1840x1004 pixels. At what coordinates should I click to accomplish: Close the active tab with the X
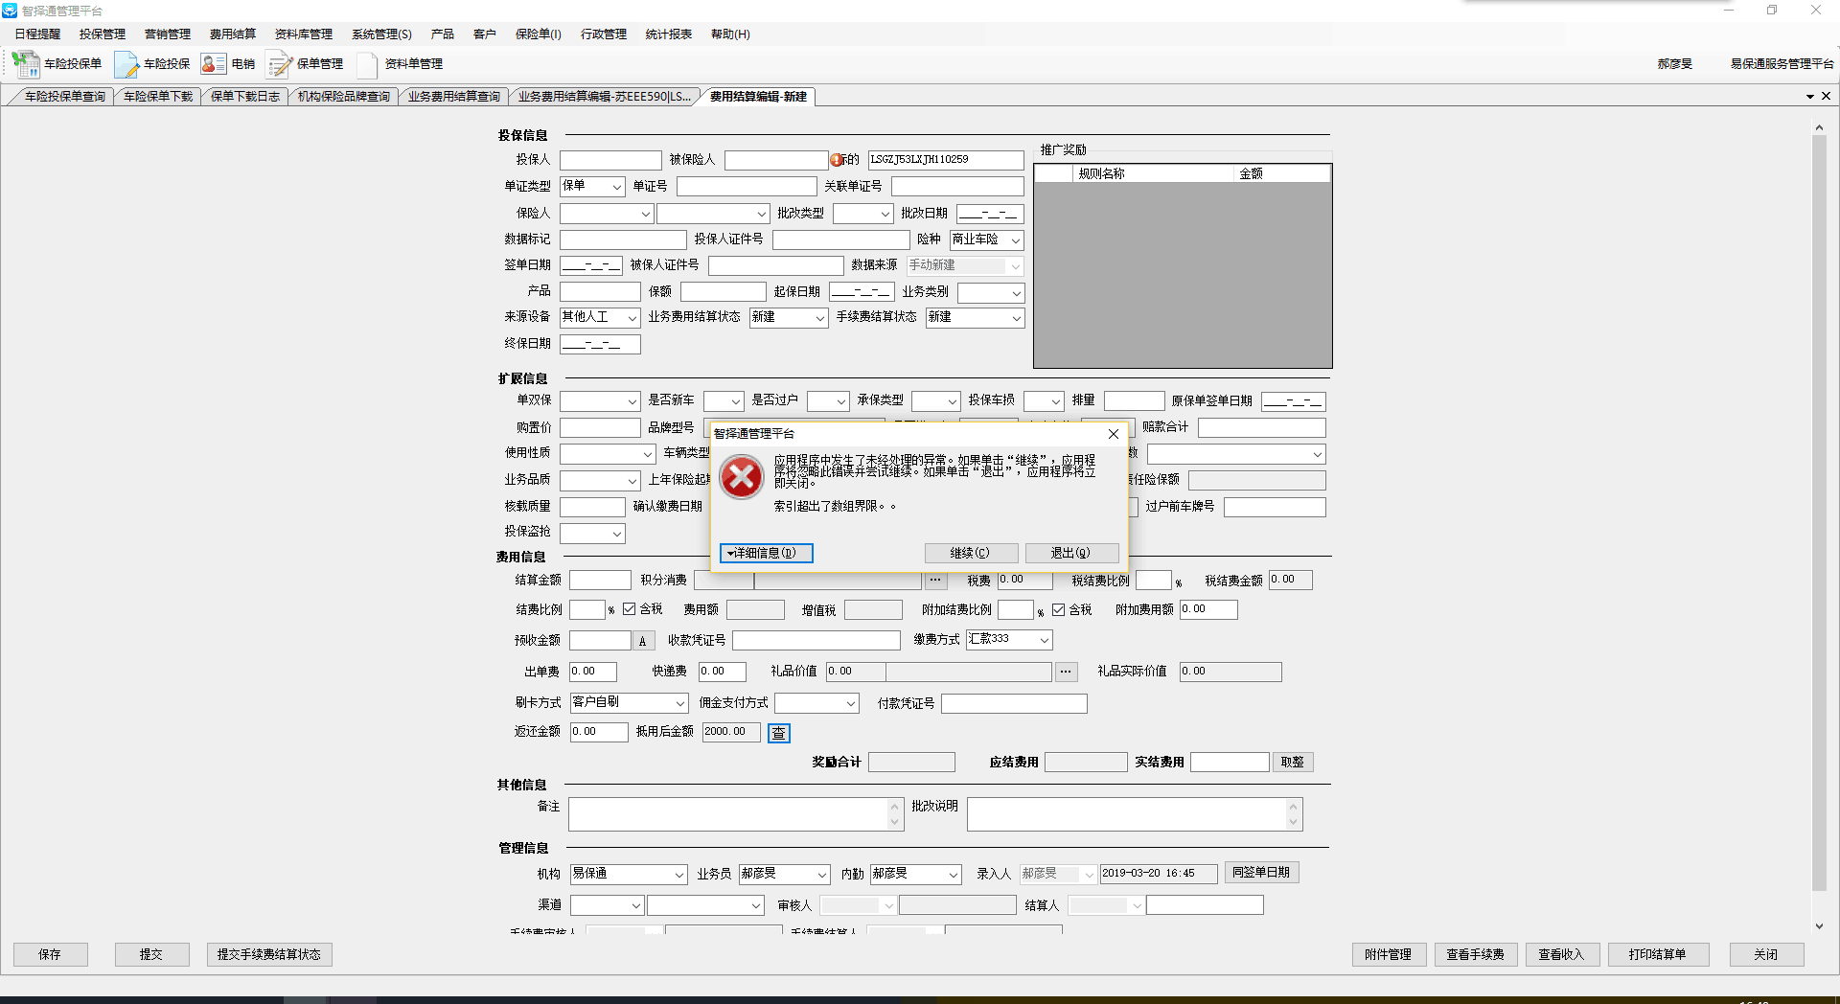[x=1826, y=96]
